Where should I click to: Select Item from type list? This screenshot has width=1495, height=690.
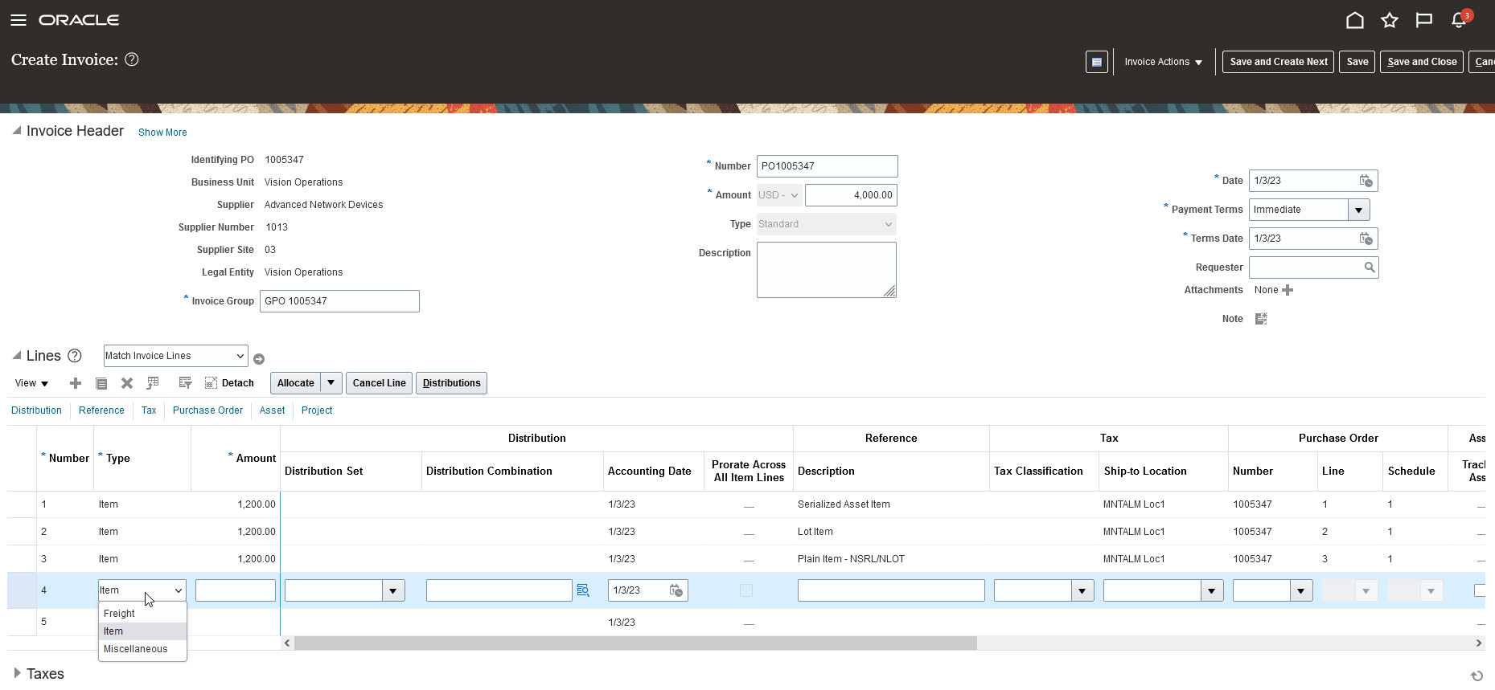click(142, 631)
